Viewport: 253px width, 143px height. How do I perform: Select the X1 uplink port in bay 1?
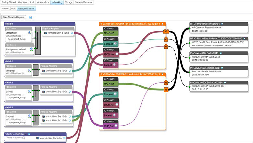166,32
